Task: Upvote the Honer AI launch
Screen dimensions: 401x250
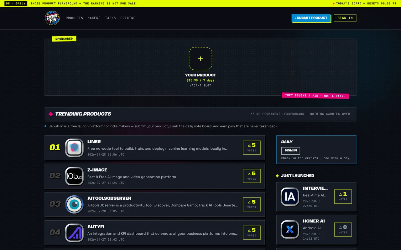Action: [x=343, y=229]
